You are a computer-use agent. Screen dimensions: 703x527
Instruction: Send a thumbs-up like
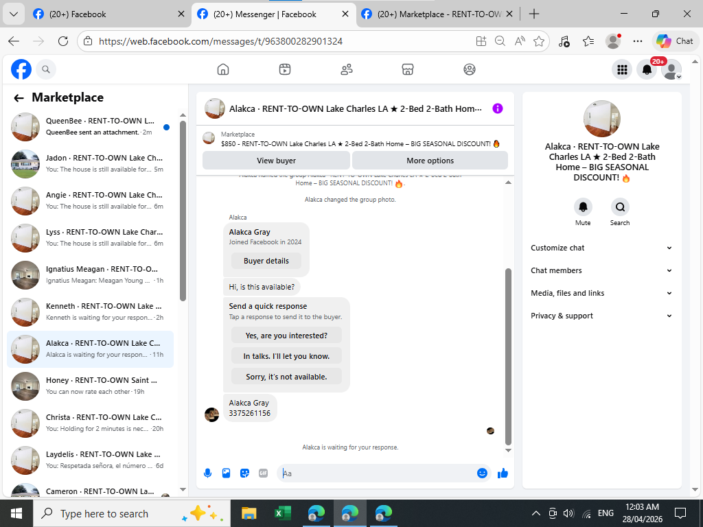[x=503, y=473]
